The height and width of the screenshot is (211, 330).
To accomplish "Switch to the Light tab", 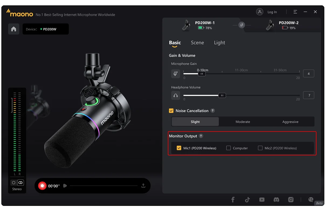I will click(219, 43).
